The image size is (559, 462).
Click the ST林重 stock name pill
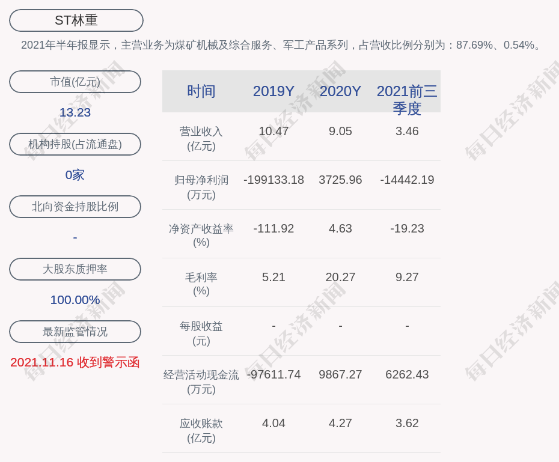(x=76, y=20)
